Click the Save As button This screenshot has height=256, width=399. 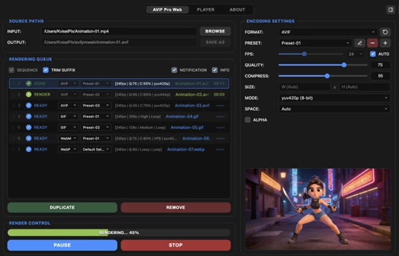(x=215, y=42)
